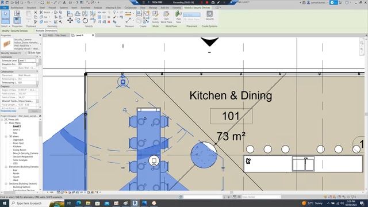Open Microsoft Edge from taskbar

point(79,203)
